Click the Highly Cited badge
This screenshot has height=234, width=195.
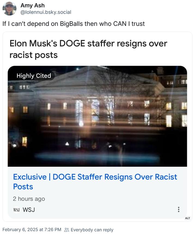pos(34,76)
